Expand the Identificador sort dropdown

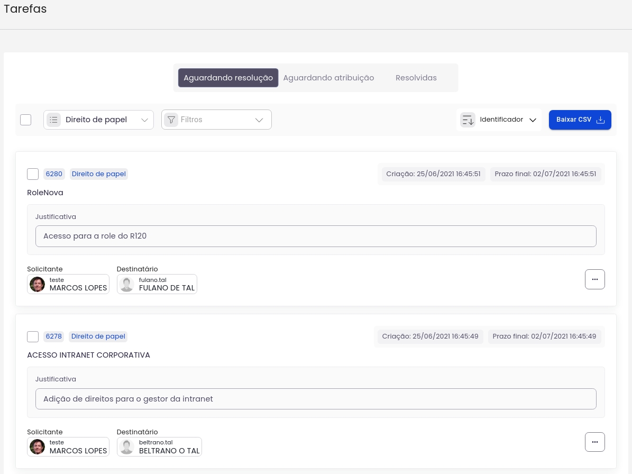[533, 120]
